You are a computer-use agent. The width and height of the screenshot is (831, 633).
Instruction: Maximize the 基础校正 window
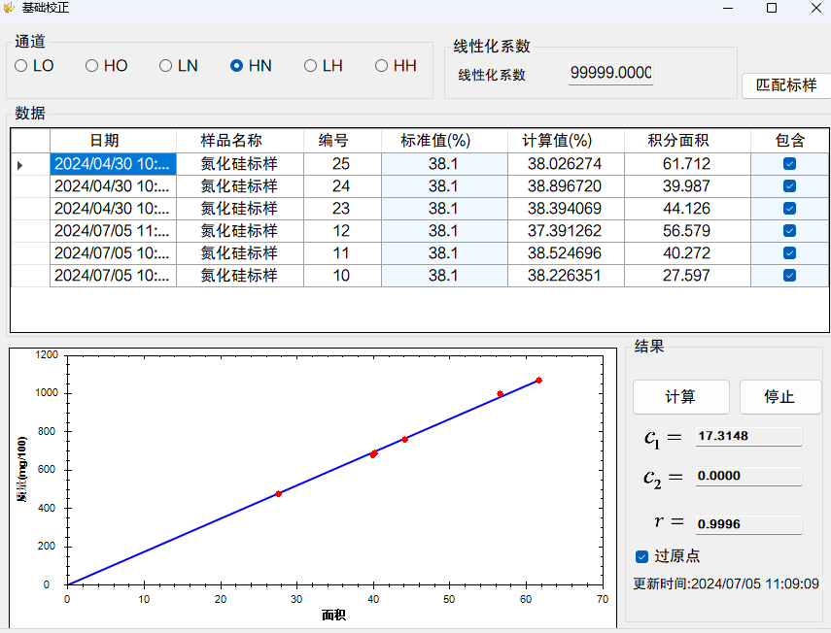[772, 8]
